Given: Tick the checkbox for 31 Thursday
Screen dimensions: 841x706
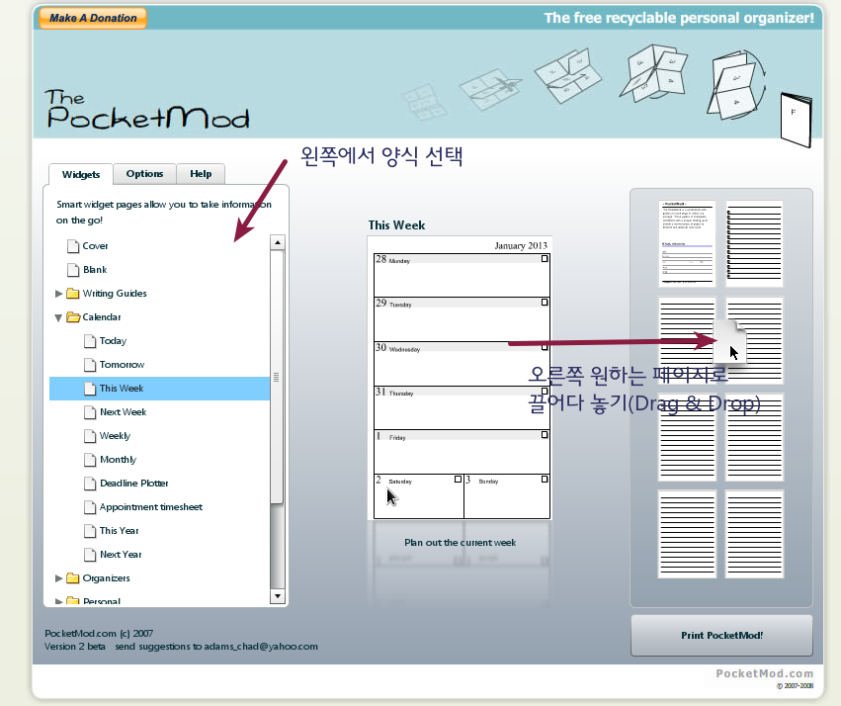Looking at the screenshot, I should 545,392.
